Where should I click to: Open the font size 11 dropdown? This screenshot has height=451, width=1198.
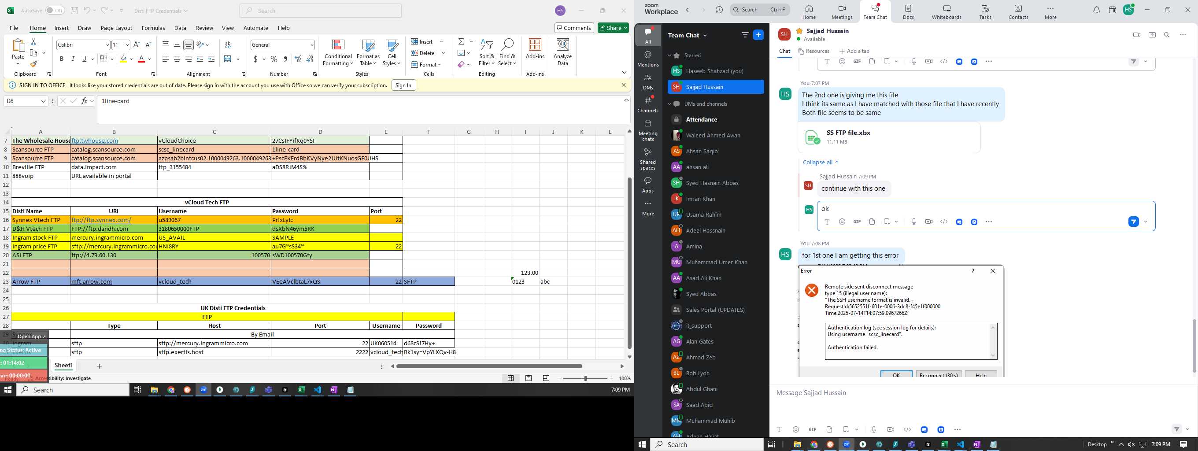click(x=128, y=45)
